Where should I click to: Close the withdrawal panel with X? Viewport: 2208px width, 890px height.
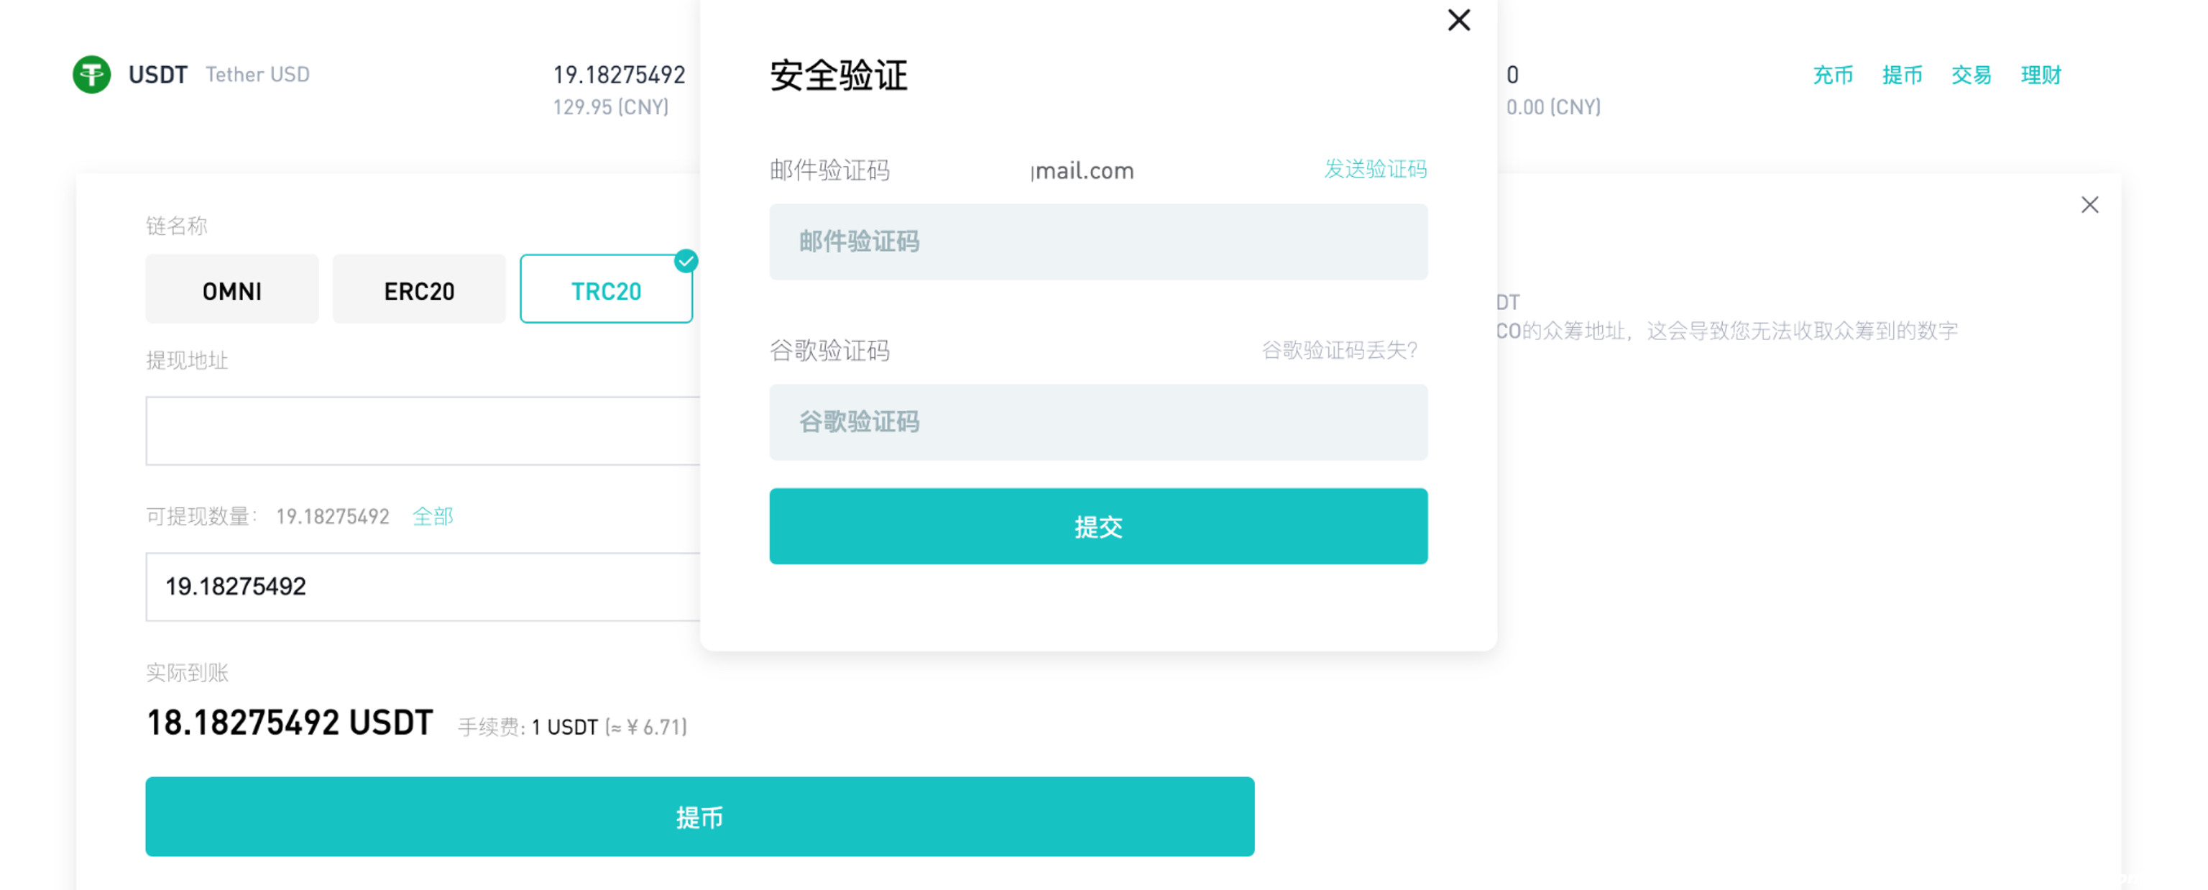click(2089, 205)
